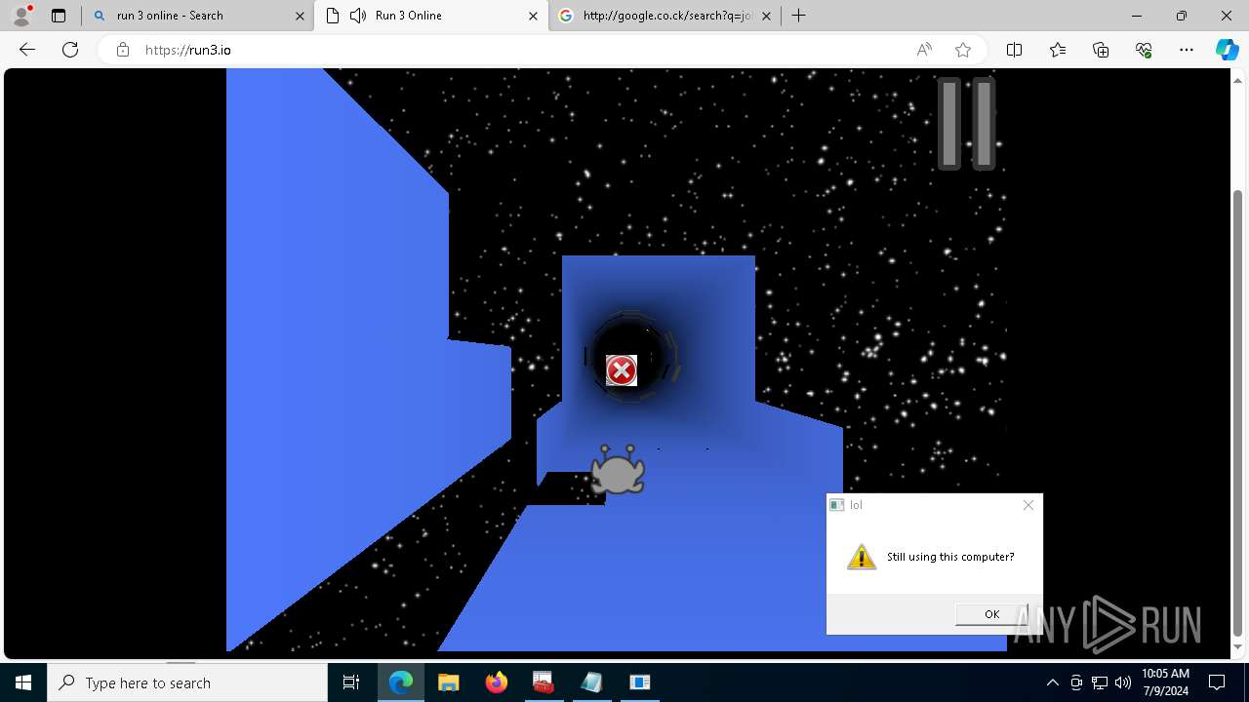
Task: Show hidden system tray icons
Action: pos(1052,682)
